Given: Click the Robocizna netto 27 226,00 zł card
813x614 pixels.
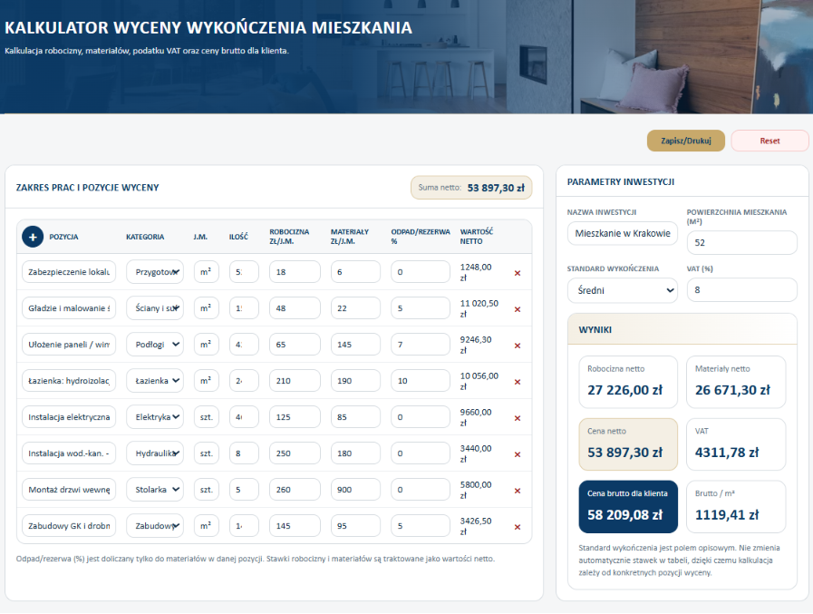Looking at the screenshot, I should pos(628,382).
